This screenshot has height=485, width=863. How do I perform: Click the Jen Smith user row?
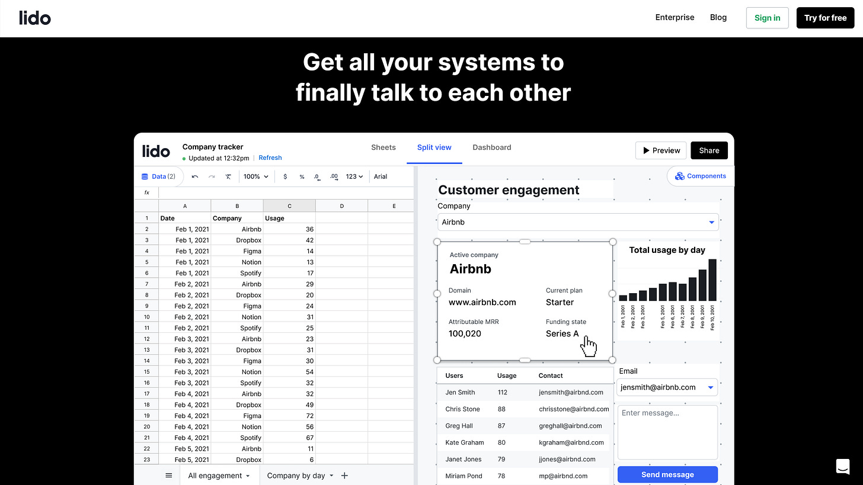(526, 392)
